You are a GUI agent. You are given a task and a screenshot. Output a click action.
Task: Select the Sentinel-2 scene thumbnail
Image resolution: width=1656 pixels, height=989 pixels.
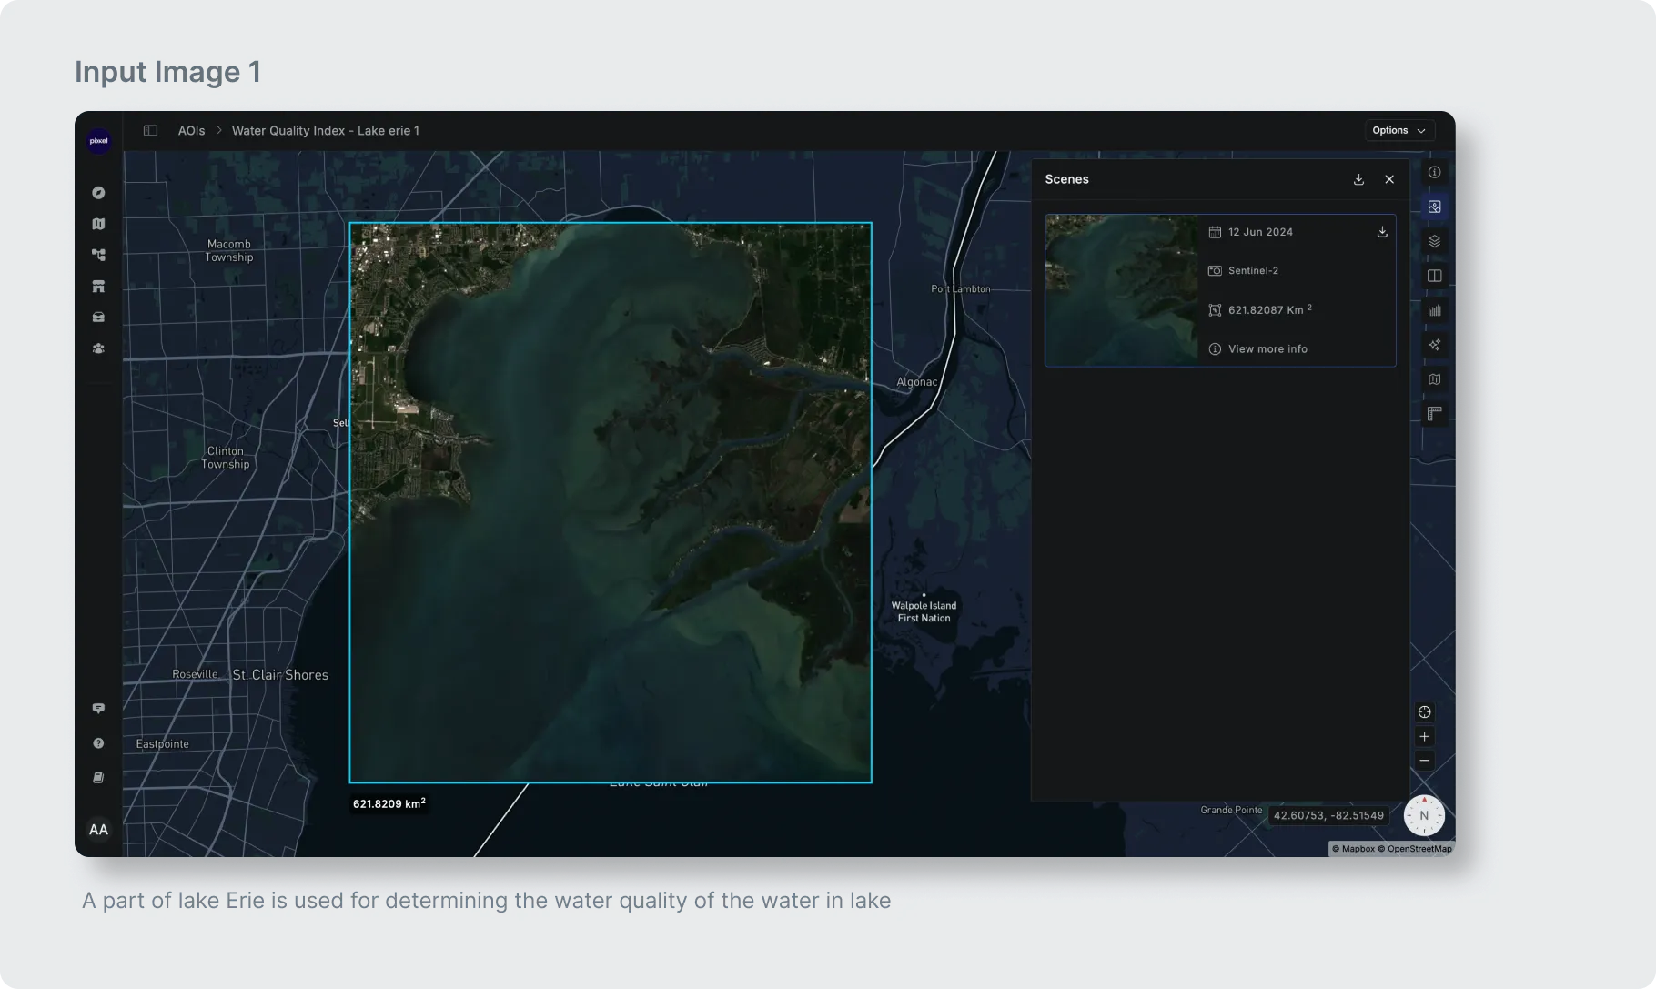1121,290
